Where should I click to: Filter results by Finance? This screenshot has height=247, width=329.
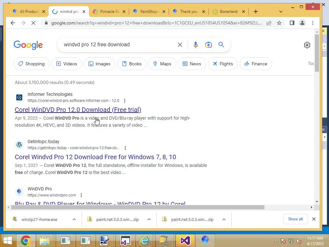point(256,64)
